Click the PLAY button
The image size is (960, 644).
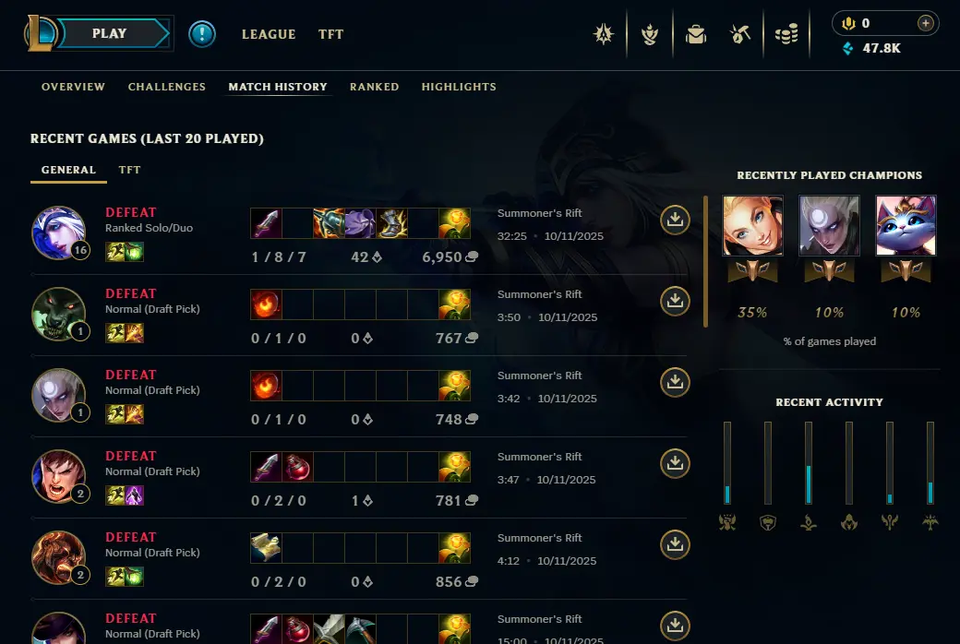tap(110, 33)
